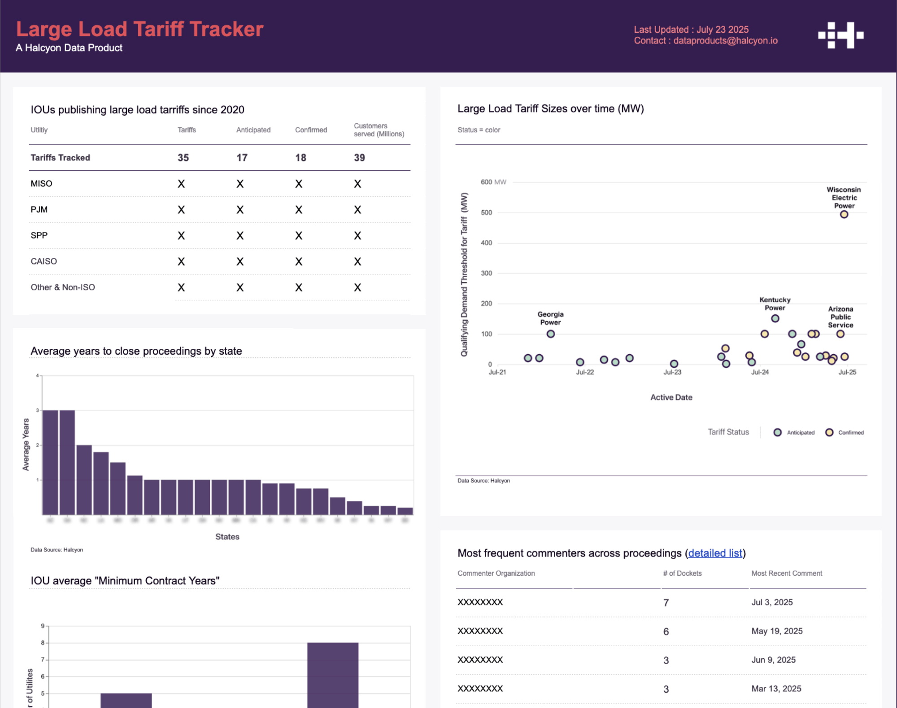The width and height of the screenshot is (897, 708).
Task: Click the commenter row with 7 dockets
Action: pos(661,603)
